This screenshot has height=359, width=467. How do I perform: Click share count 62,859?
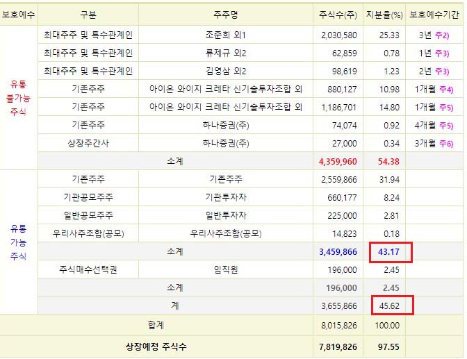344,53
